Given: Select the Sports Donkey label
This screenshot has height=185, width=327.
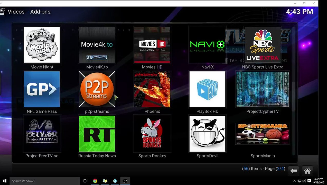Looking at the screenshot, I should point(152,156).
